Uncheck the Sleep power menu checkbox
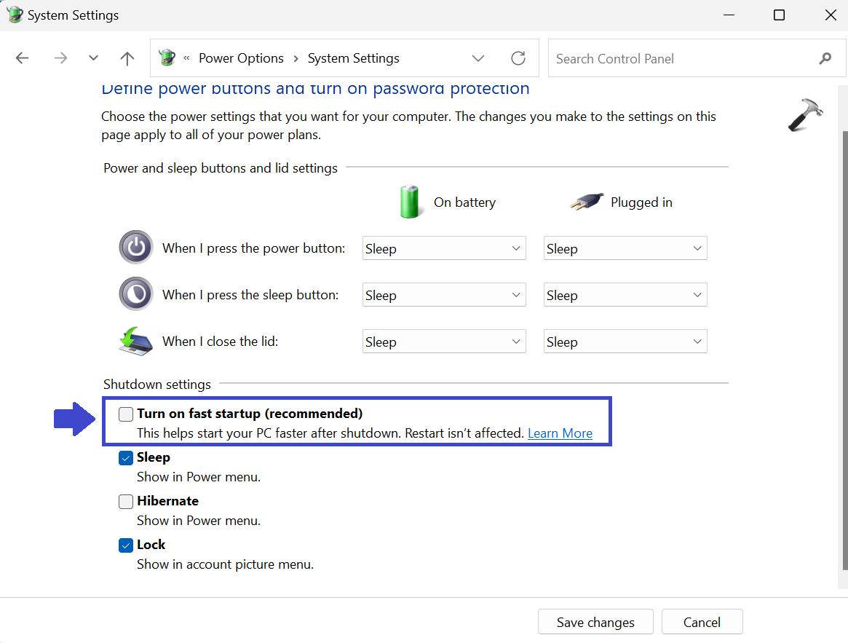 pos(126,458)
